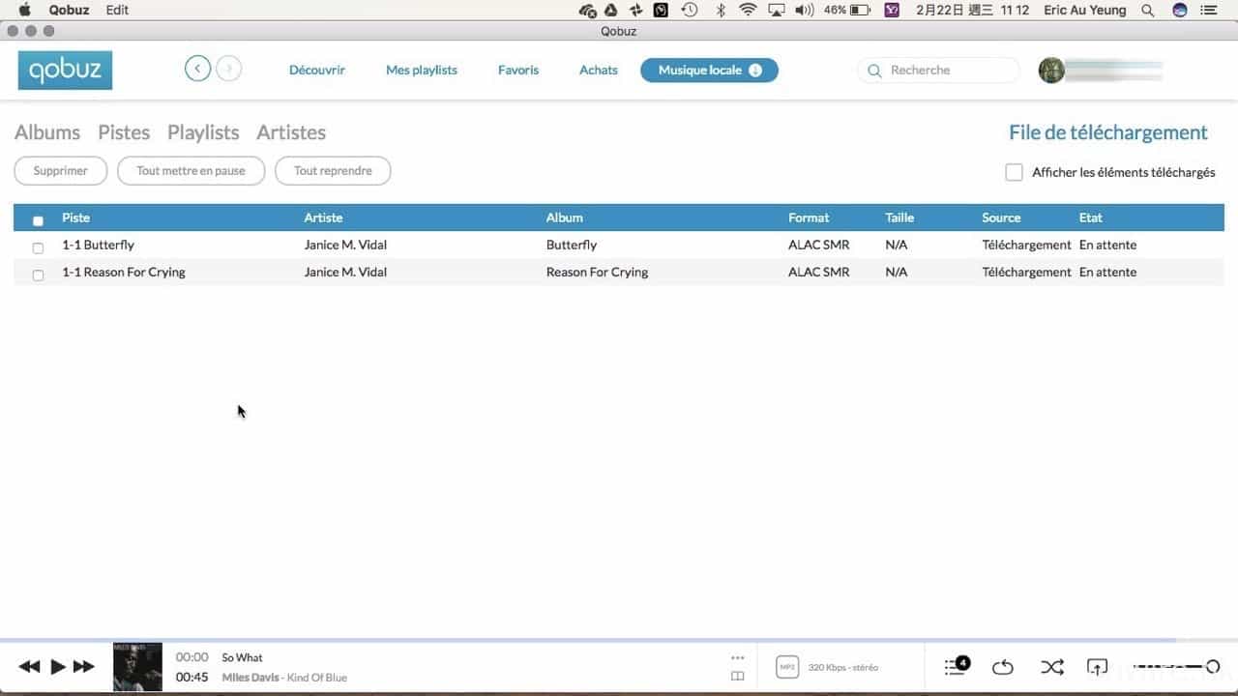
Task: Open the play queue list icon
Action: coord(956,666)
